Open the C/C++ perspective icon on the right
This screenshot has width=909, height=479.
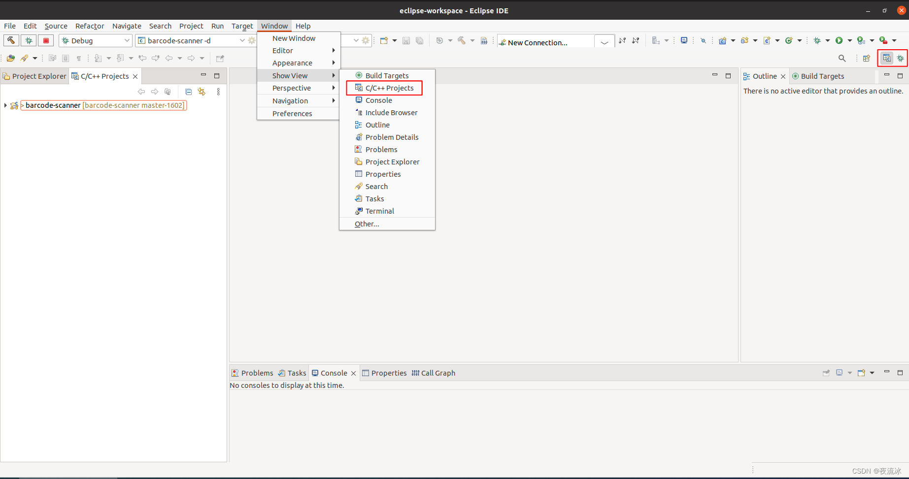click(x=886, y=58)
